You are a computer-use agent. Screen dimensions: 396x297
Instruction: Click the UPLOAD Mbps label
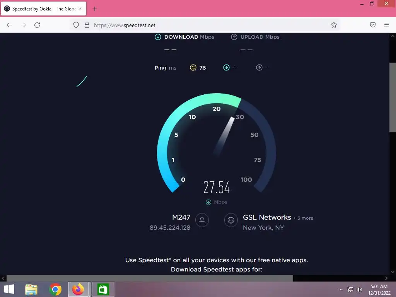click(260, 37)
